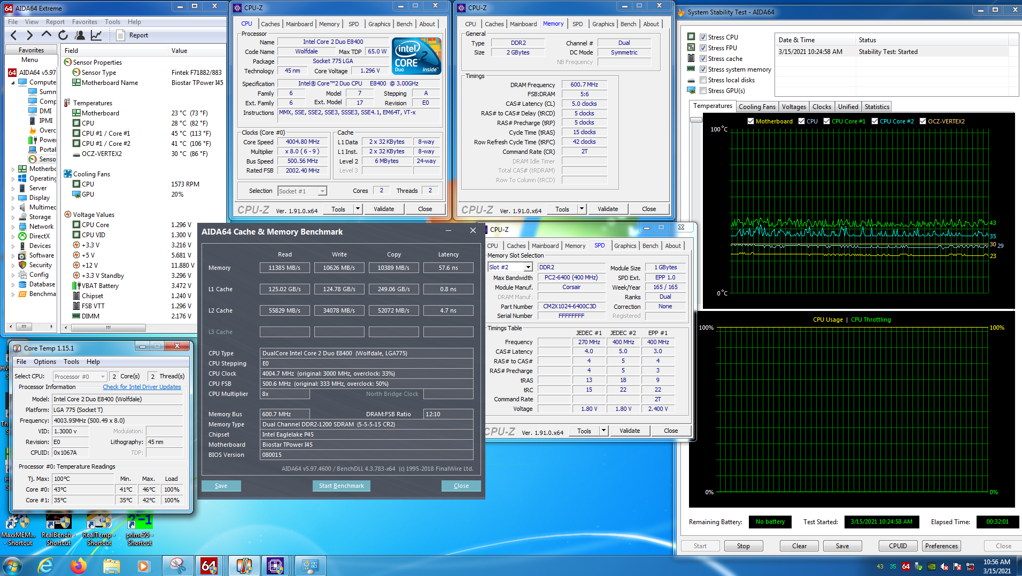Switch to CPU-Z taskbar button

tap(276, 565)
